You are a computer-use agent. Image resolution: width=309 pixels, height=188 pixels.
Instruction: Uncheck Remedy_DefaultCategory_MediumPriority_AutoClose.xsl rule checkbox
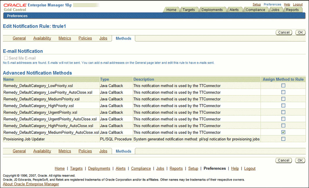pyautogui.click(x=283, y=132)
